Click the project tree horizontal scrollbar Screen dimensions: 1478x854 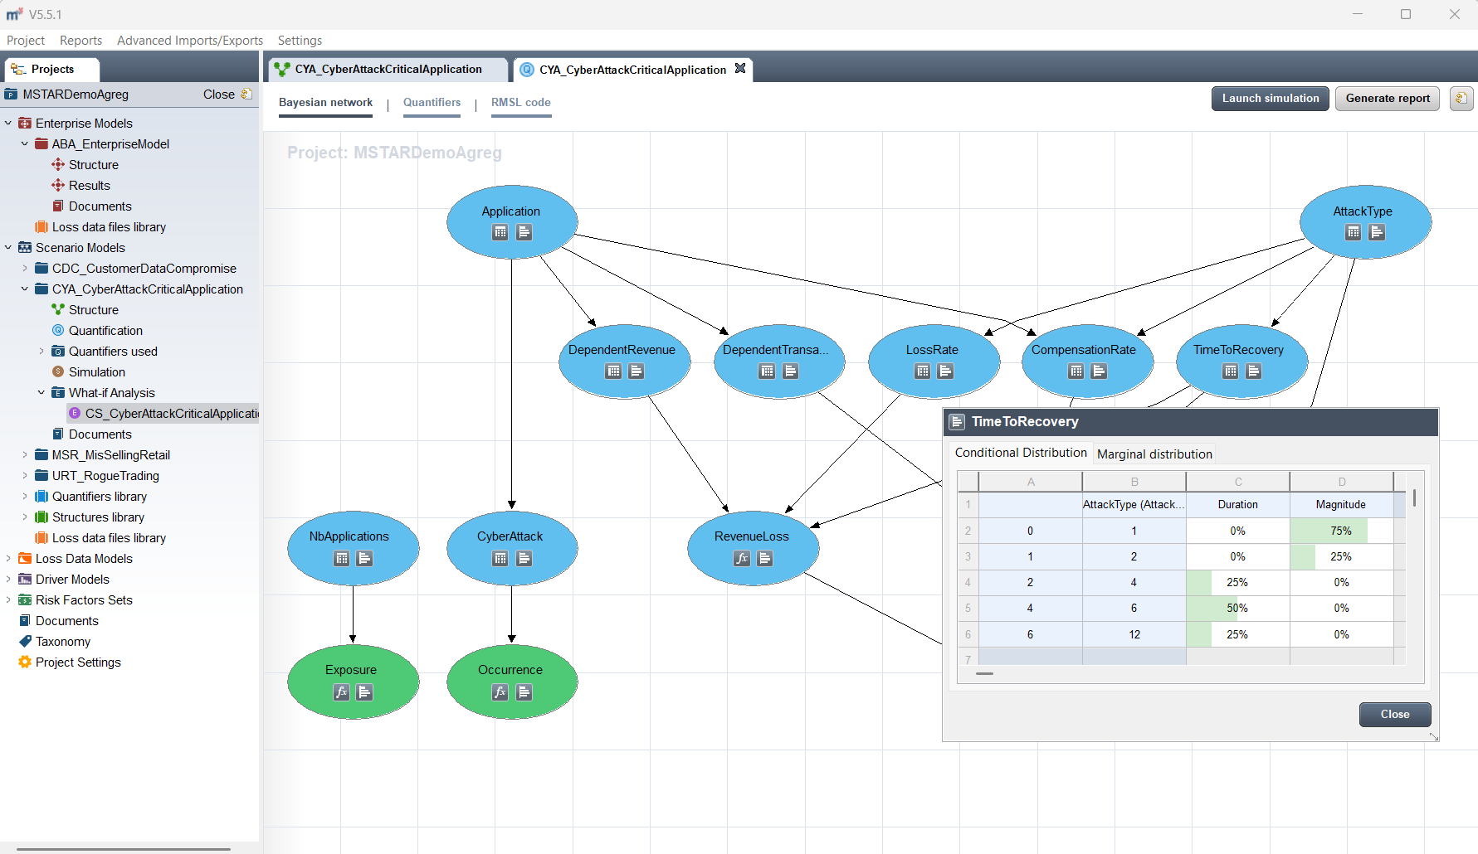coord(123,849)
